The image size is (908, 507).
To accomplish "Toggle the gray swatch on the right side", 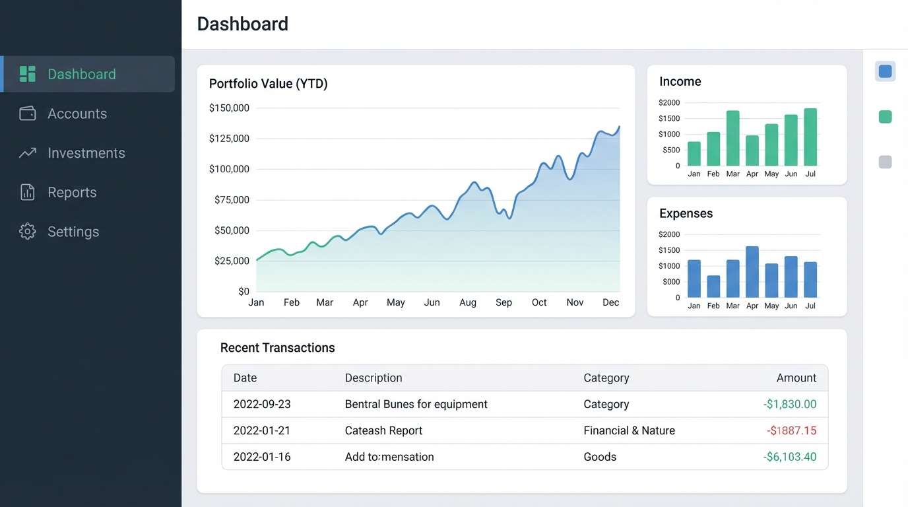I will point(885,161).
